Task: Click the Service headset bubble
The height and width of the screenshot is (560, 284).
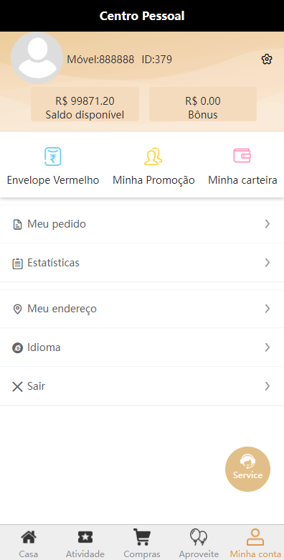Action: [x=247, y=469]
